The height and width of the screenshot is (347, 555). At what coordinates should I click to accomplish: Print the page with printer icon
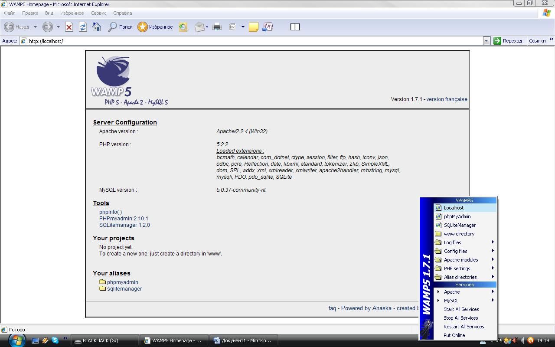pyautogui.click(x=217, y=27)
